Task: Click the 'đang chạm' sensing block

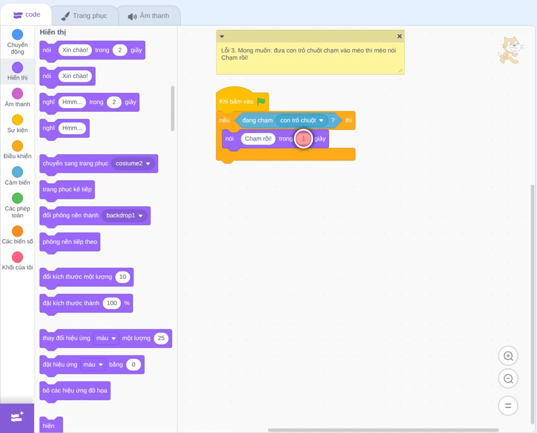Action: [x=257, y=120]
